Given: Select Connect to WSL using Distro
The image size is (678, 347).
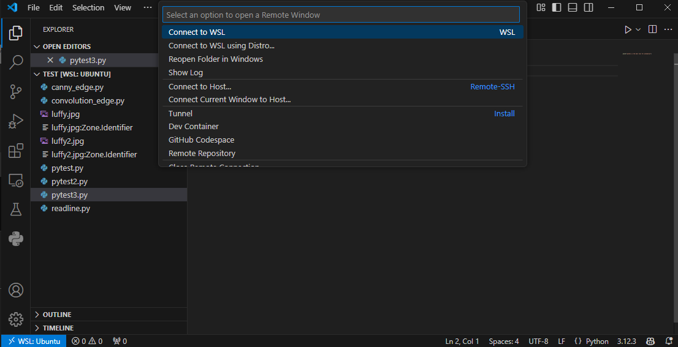Looking at the screenshot, I should (x=343, y=45).
